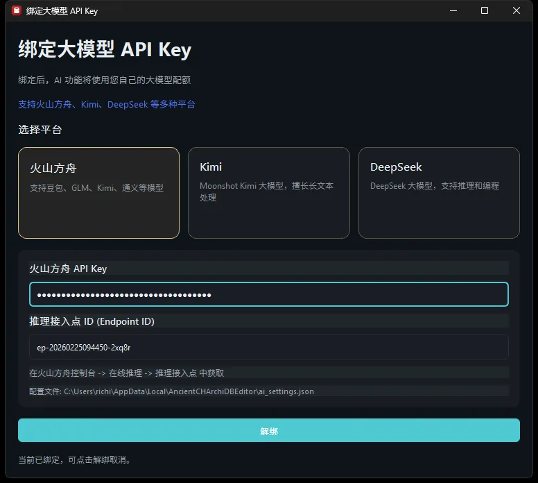Click the 配置文件 ai_settings.json path text

[171, 391]
